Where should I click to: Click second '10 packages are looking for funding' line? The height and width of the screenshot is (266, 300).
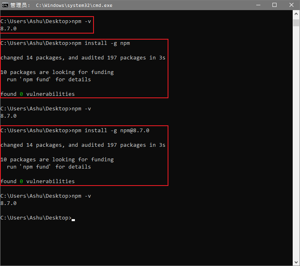point(57,160)
